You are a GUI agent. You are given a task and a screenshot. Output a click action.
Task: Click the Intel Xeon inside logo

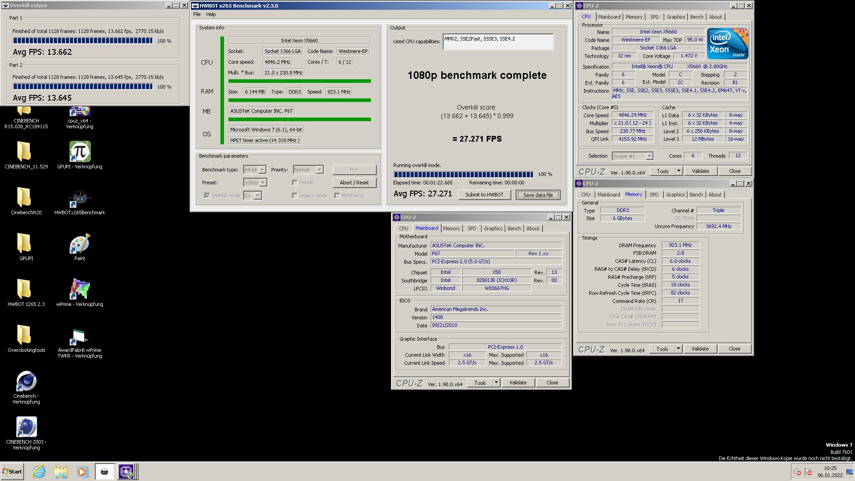(x=728, y=44)
